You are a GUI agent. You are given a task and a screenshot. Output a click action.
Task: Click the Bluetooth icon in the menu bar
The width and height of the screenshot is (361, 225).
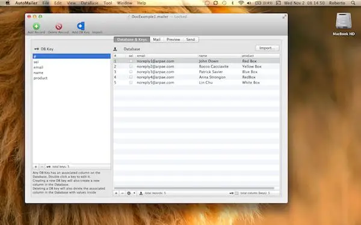coord(232,3)
